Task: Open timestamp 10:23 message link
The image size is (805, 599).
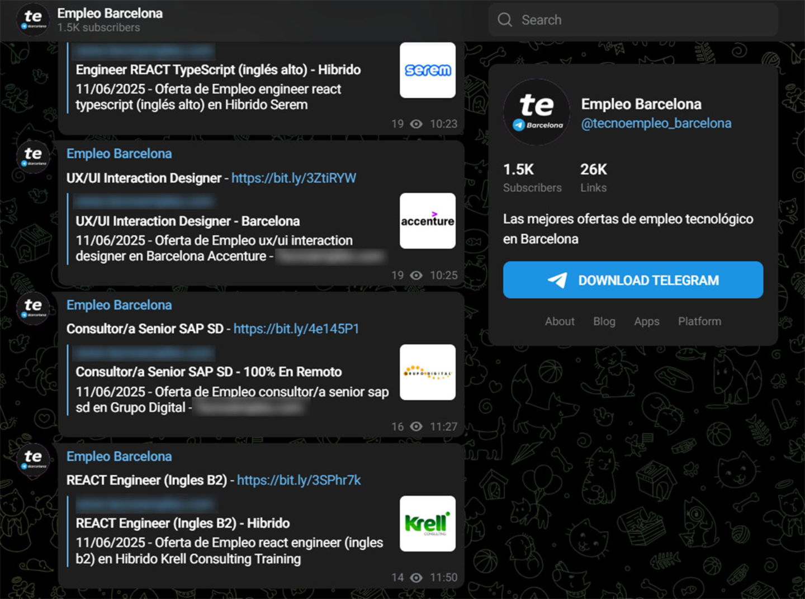Action: pyautogui.click(x=443, y=124)
